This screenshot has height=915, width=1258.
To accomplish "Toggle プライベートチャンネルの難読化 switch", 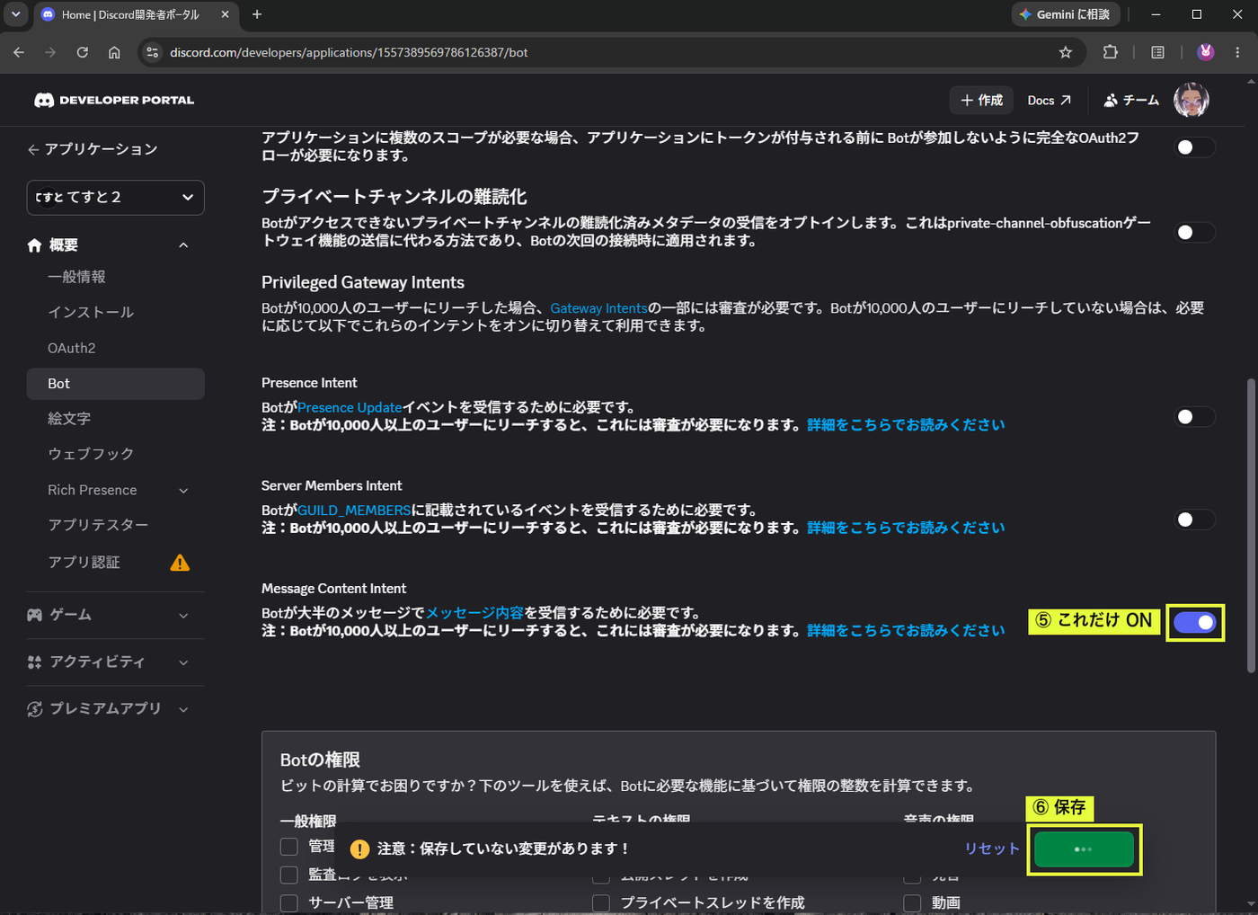I will [1195, 232].
